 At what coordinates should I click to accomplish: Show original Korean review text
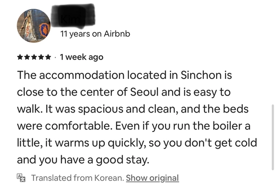pyautogui.click(x=152, y=178)
